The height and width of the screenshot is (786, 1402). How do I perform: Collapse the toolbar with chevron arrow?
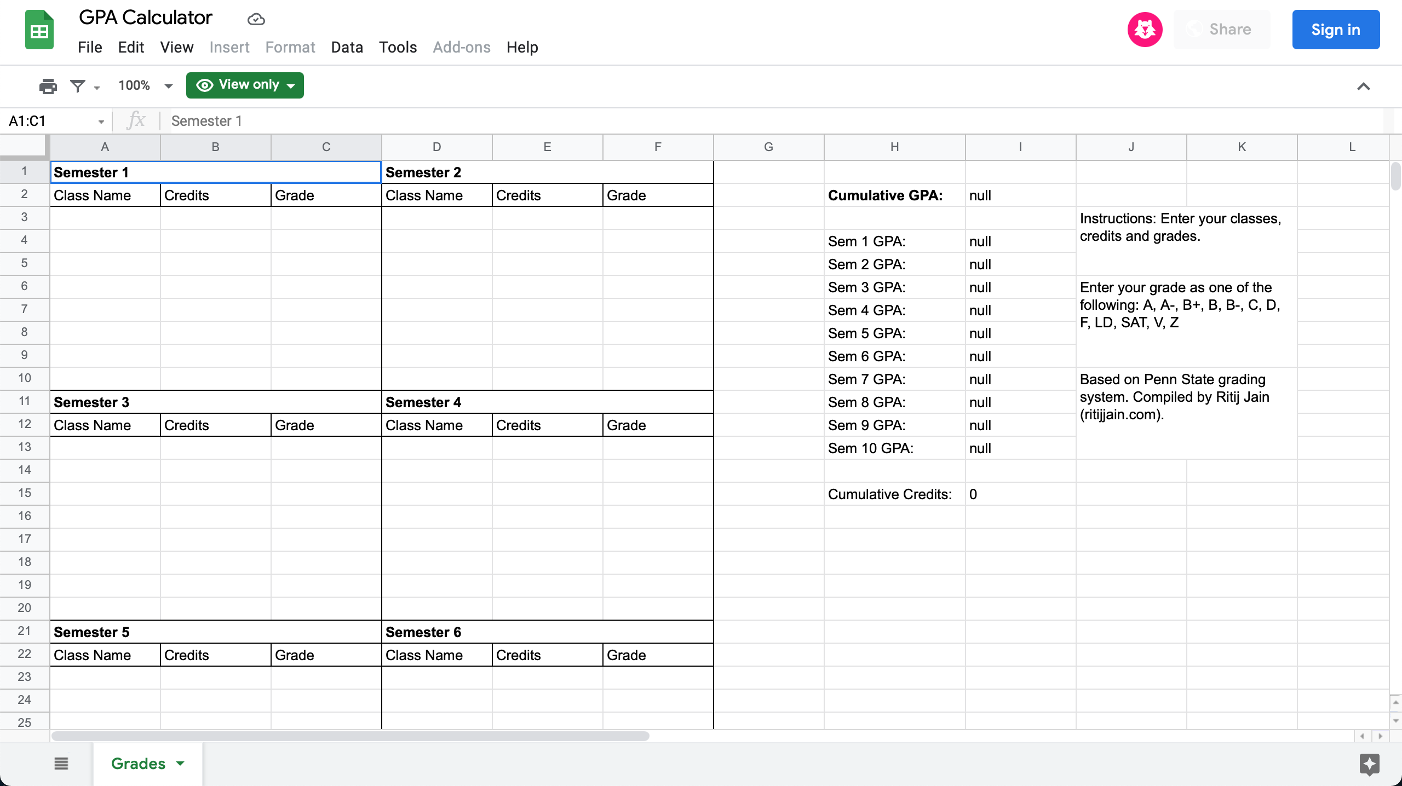1364,86
